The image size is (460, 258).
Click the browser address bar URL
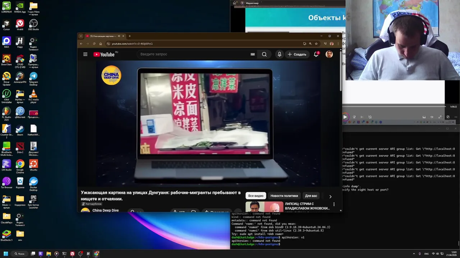click(x=132, y=44)
